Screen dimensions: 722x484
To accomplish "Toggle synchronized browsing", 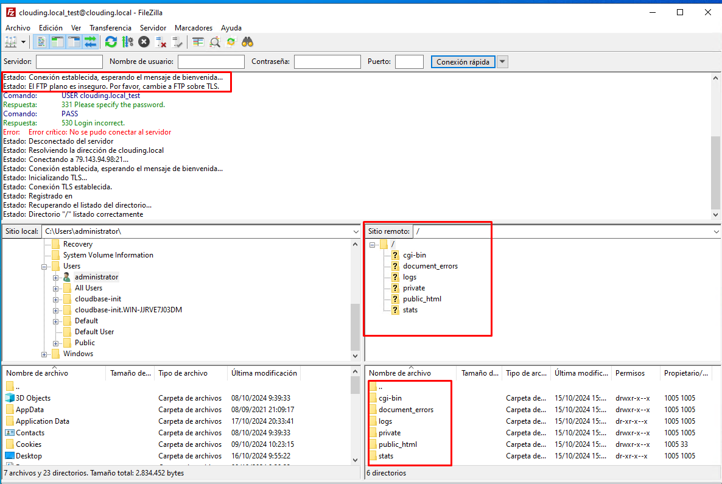I will point(231,43).
